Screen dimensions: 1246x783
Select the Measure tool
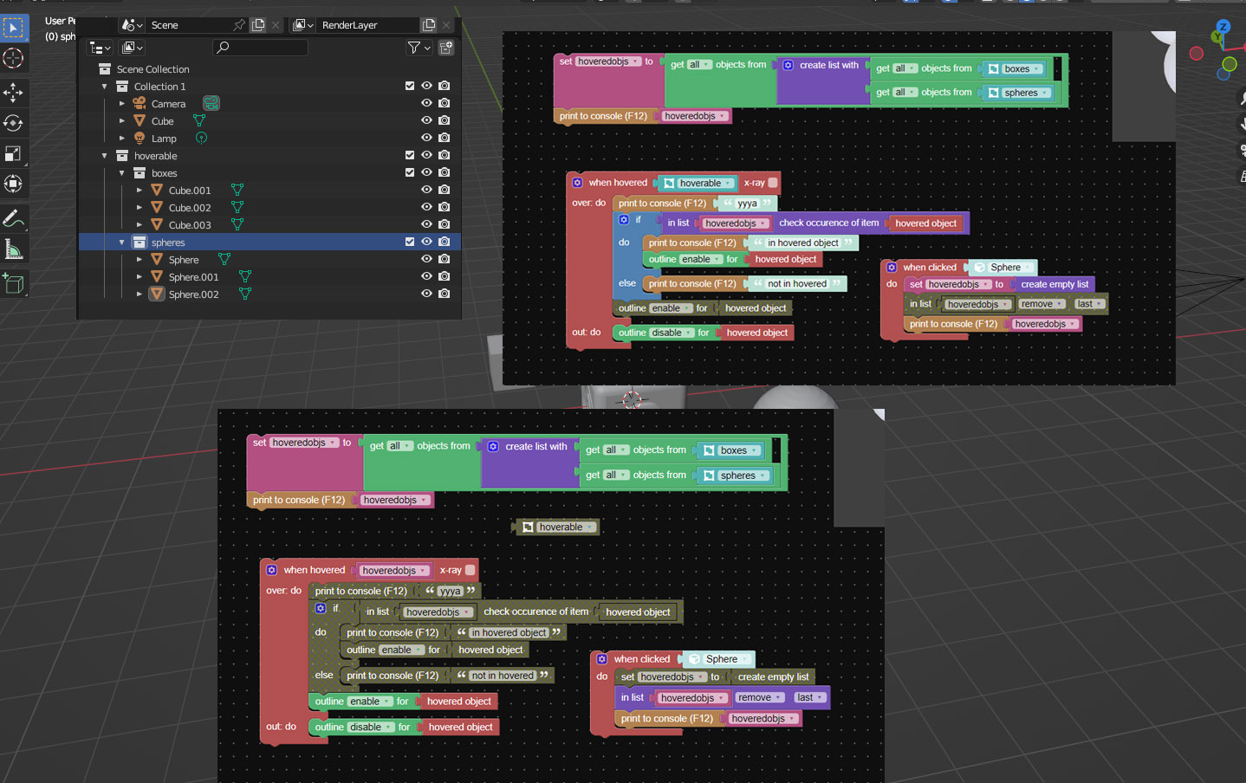click(x=13, y=250)
